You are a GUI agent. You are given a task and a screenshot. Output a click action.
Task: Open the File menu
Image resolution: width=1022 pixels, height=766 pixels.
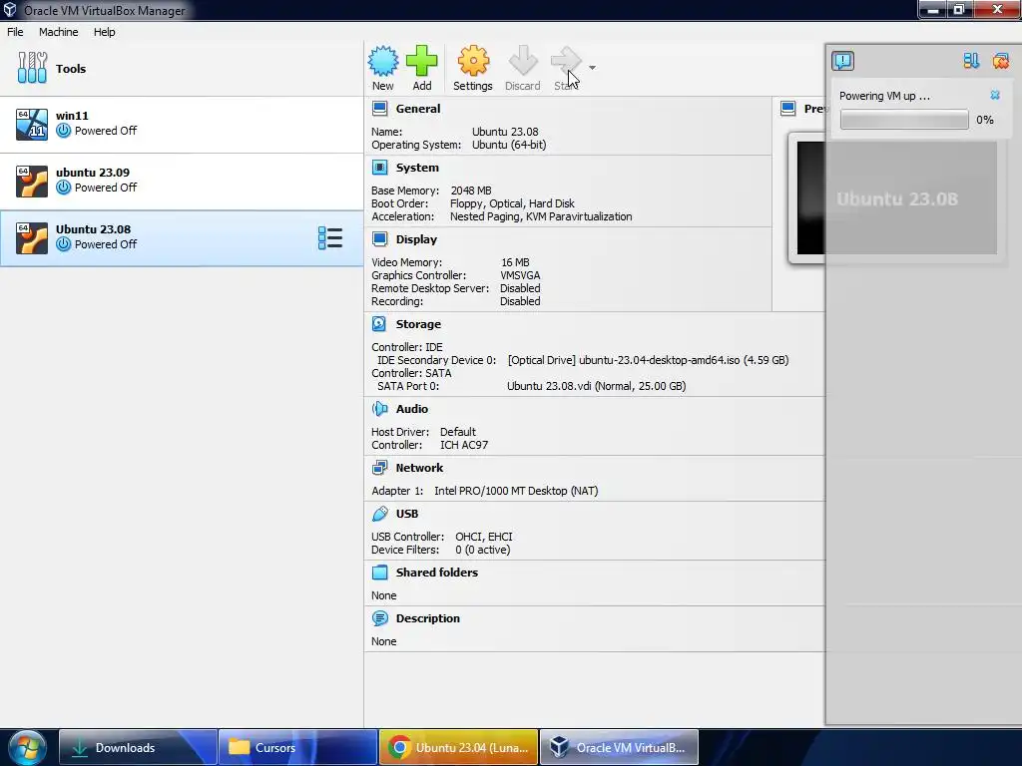(15, 32)
